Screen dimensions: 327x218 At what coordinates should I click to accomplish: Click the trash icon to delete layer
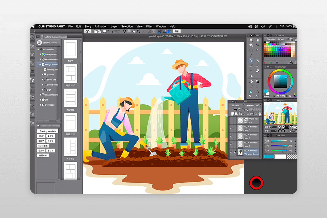(x=260, y=114)
